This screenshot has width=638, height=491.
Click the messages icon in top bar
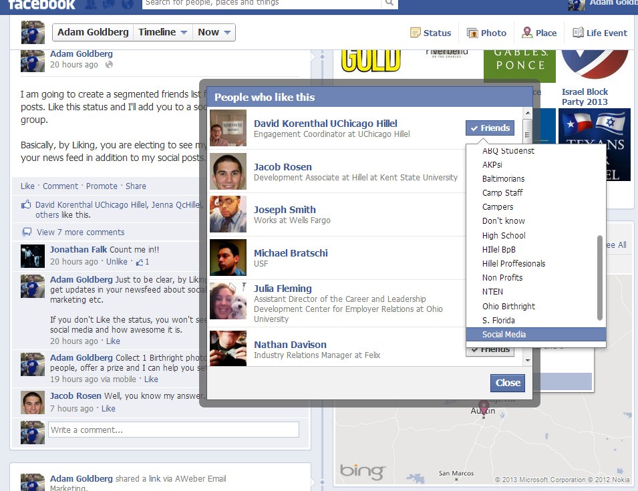pyautogui.click(x=109, y=3)
